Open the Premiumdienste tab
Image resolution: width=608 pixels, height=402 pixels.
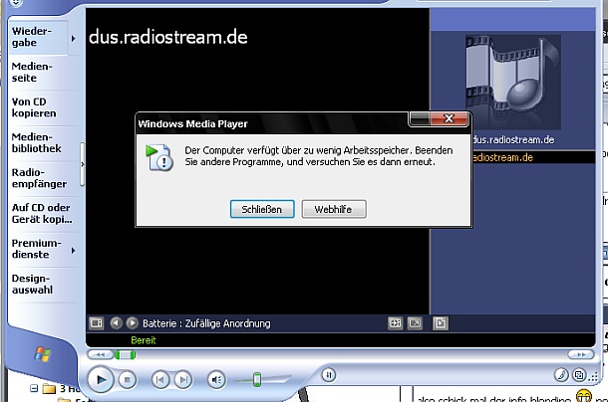tap(38, 249)
